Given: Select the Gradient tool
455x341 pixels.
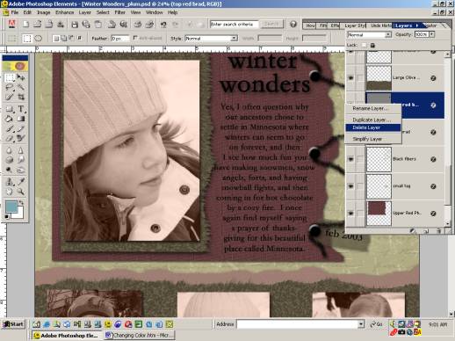Looking at the screenshot, I should (x=21, y=119).
